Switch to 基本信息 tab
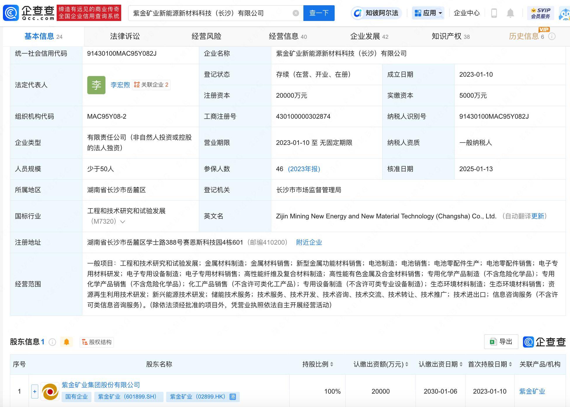Viewport: 570px width, 407px height. [43, 36]
